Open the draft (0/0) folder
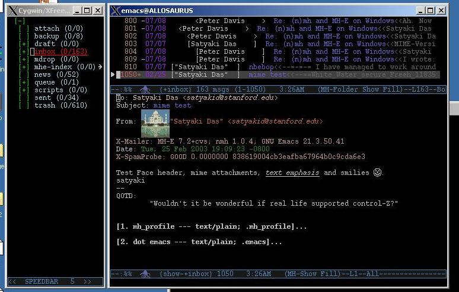This screenshot has height=292, width=459. click(x=56, y=44)
